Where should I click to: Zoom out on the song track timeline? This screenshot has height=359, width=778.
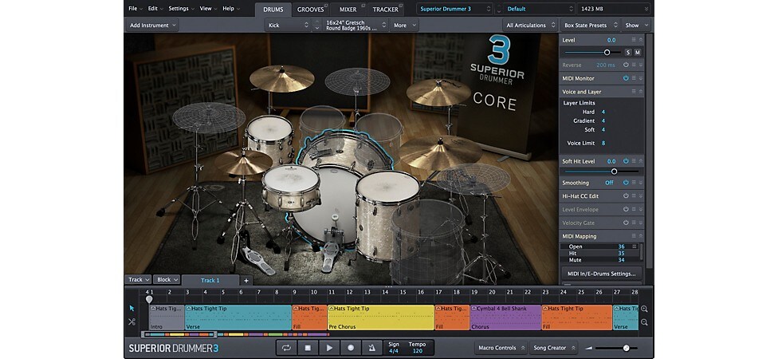pos(644,322)
